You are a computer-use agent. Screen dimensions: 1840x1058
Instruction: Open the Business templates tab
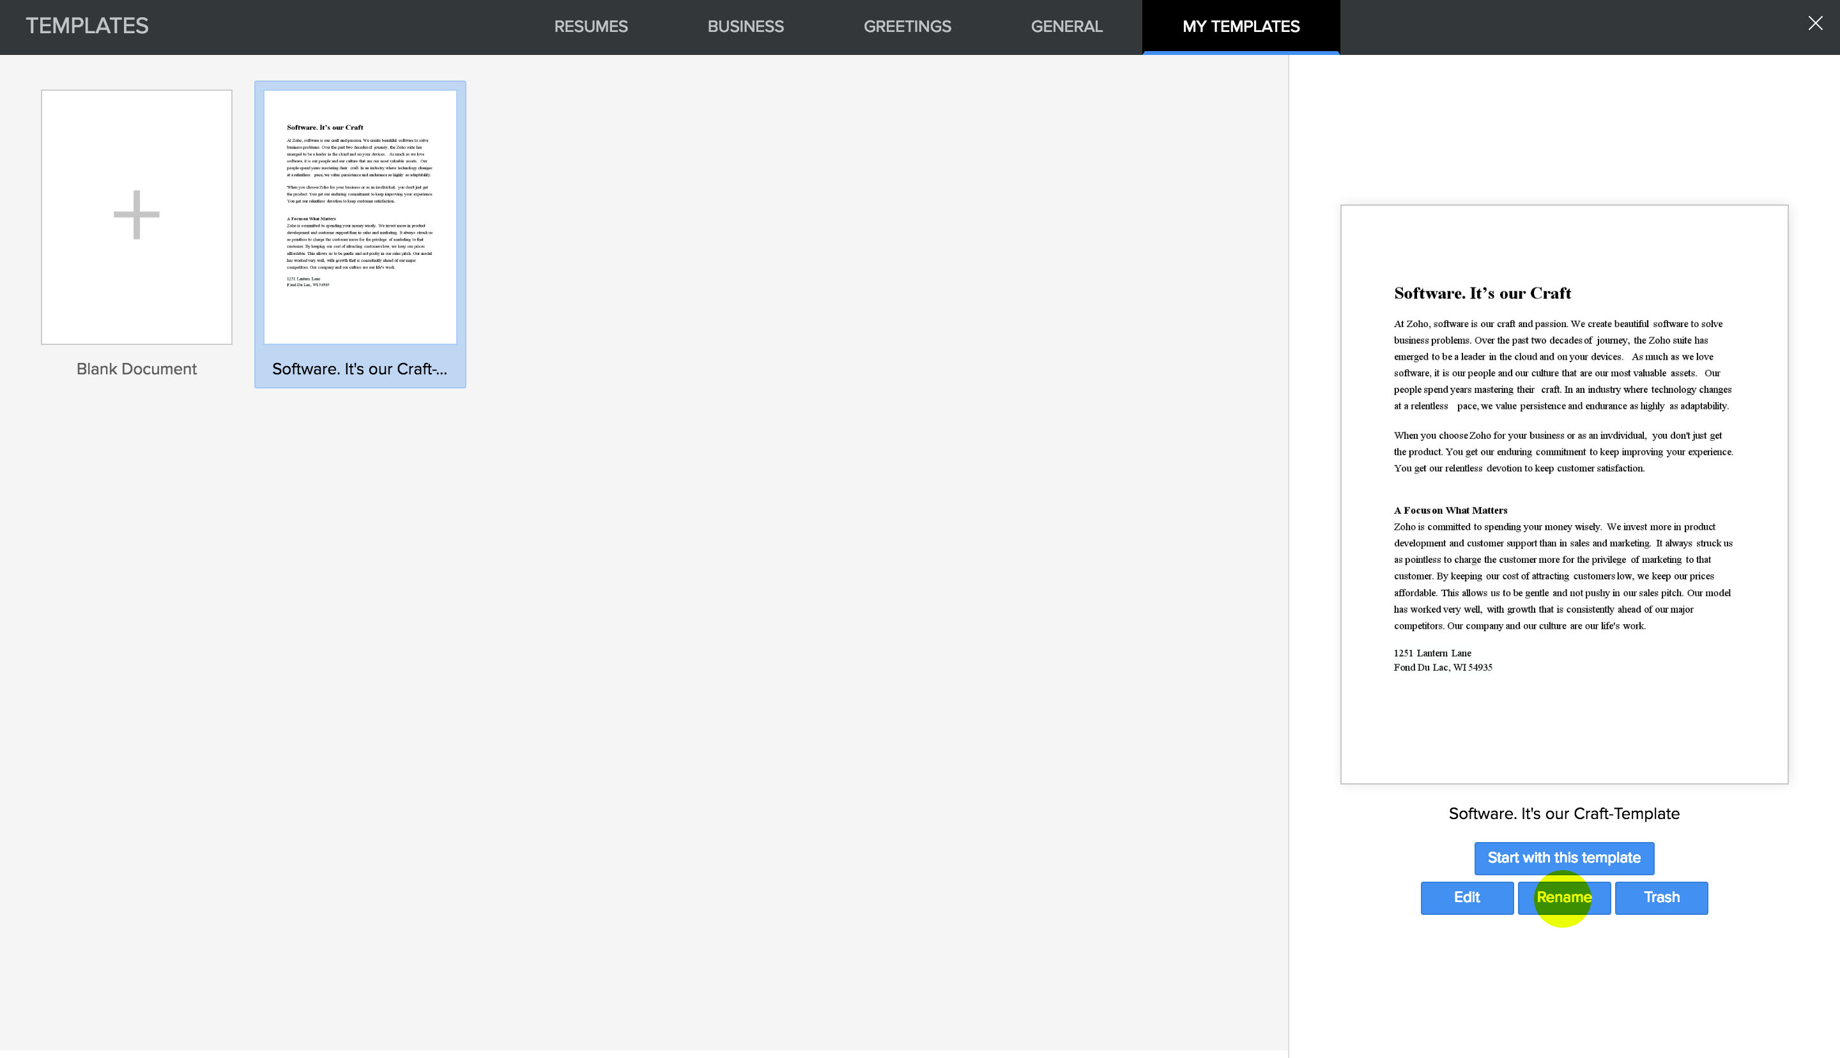click(746, 26)
